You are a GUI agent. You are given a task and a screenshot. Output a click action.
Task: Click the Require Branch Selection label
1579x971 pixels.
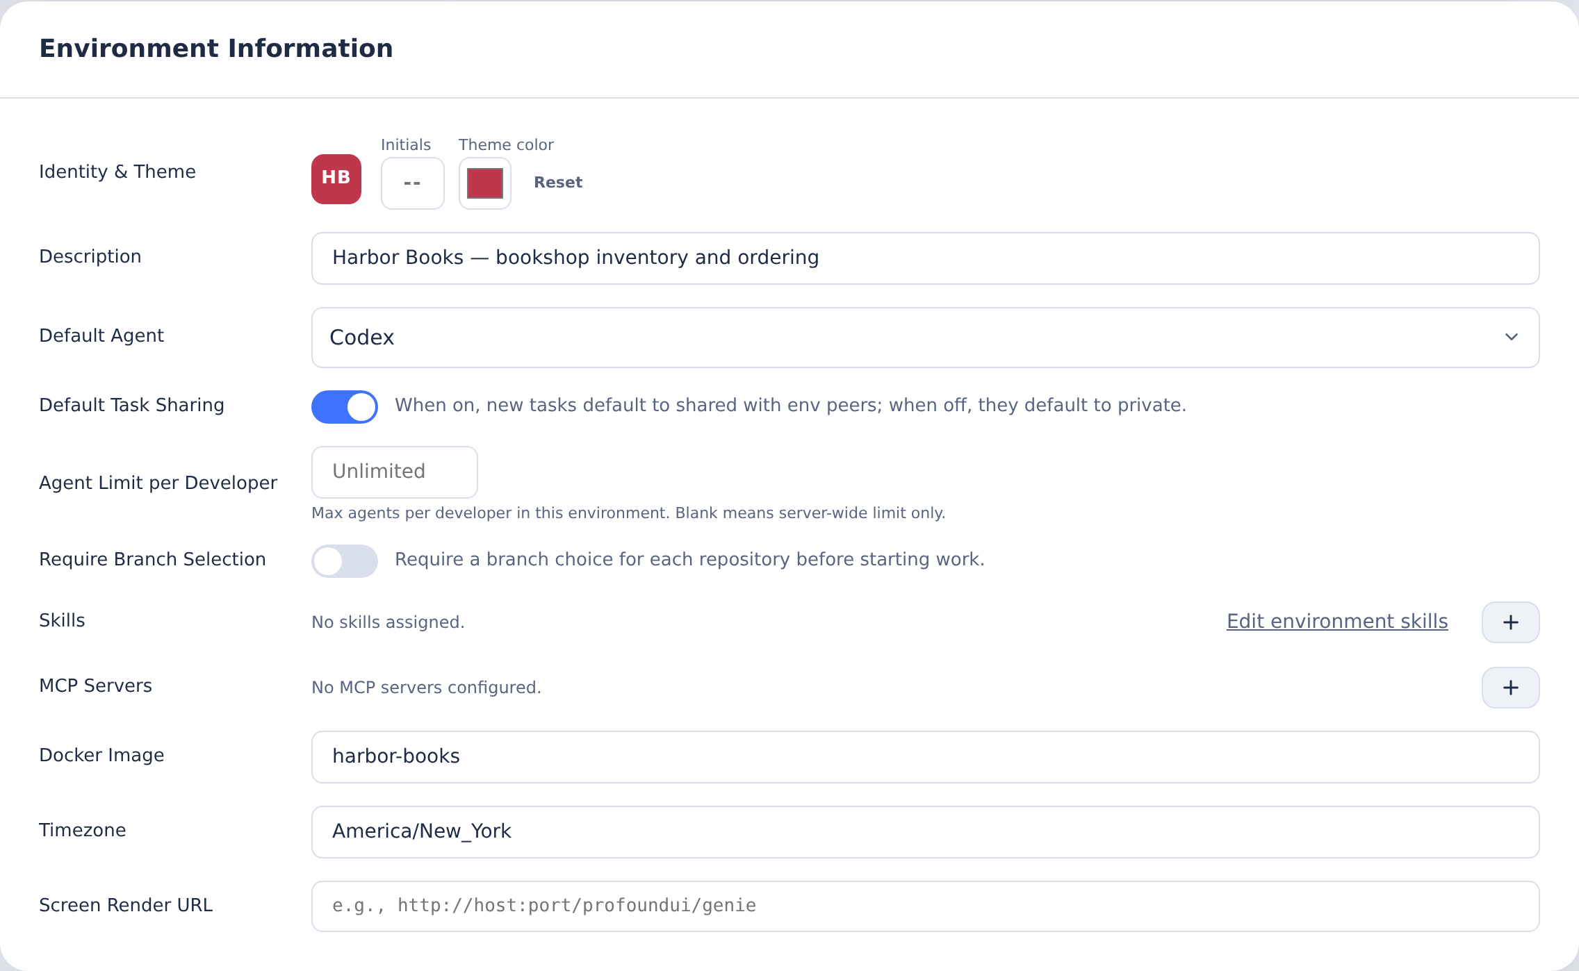152,560
